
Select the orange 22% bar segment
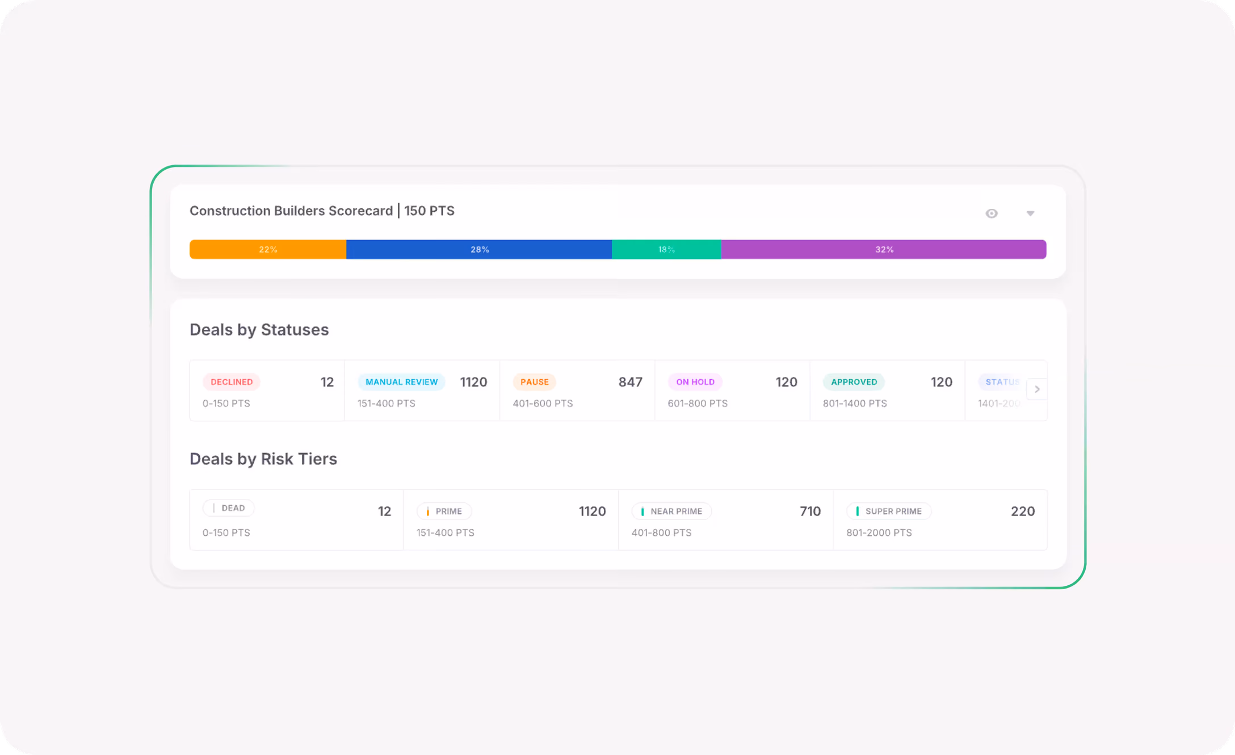[x=268, y=249]
